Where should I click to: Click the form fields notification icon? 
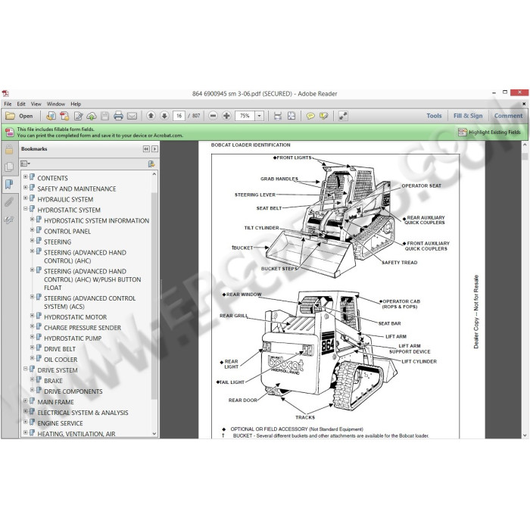[x=9, y=132]
